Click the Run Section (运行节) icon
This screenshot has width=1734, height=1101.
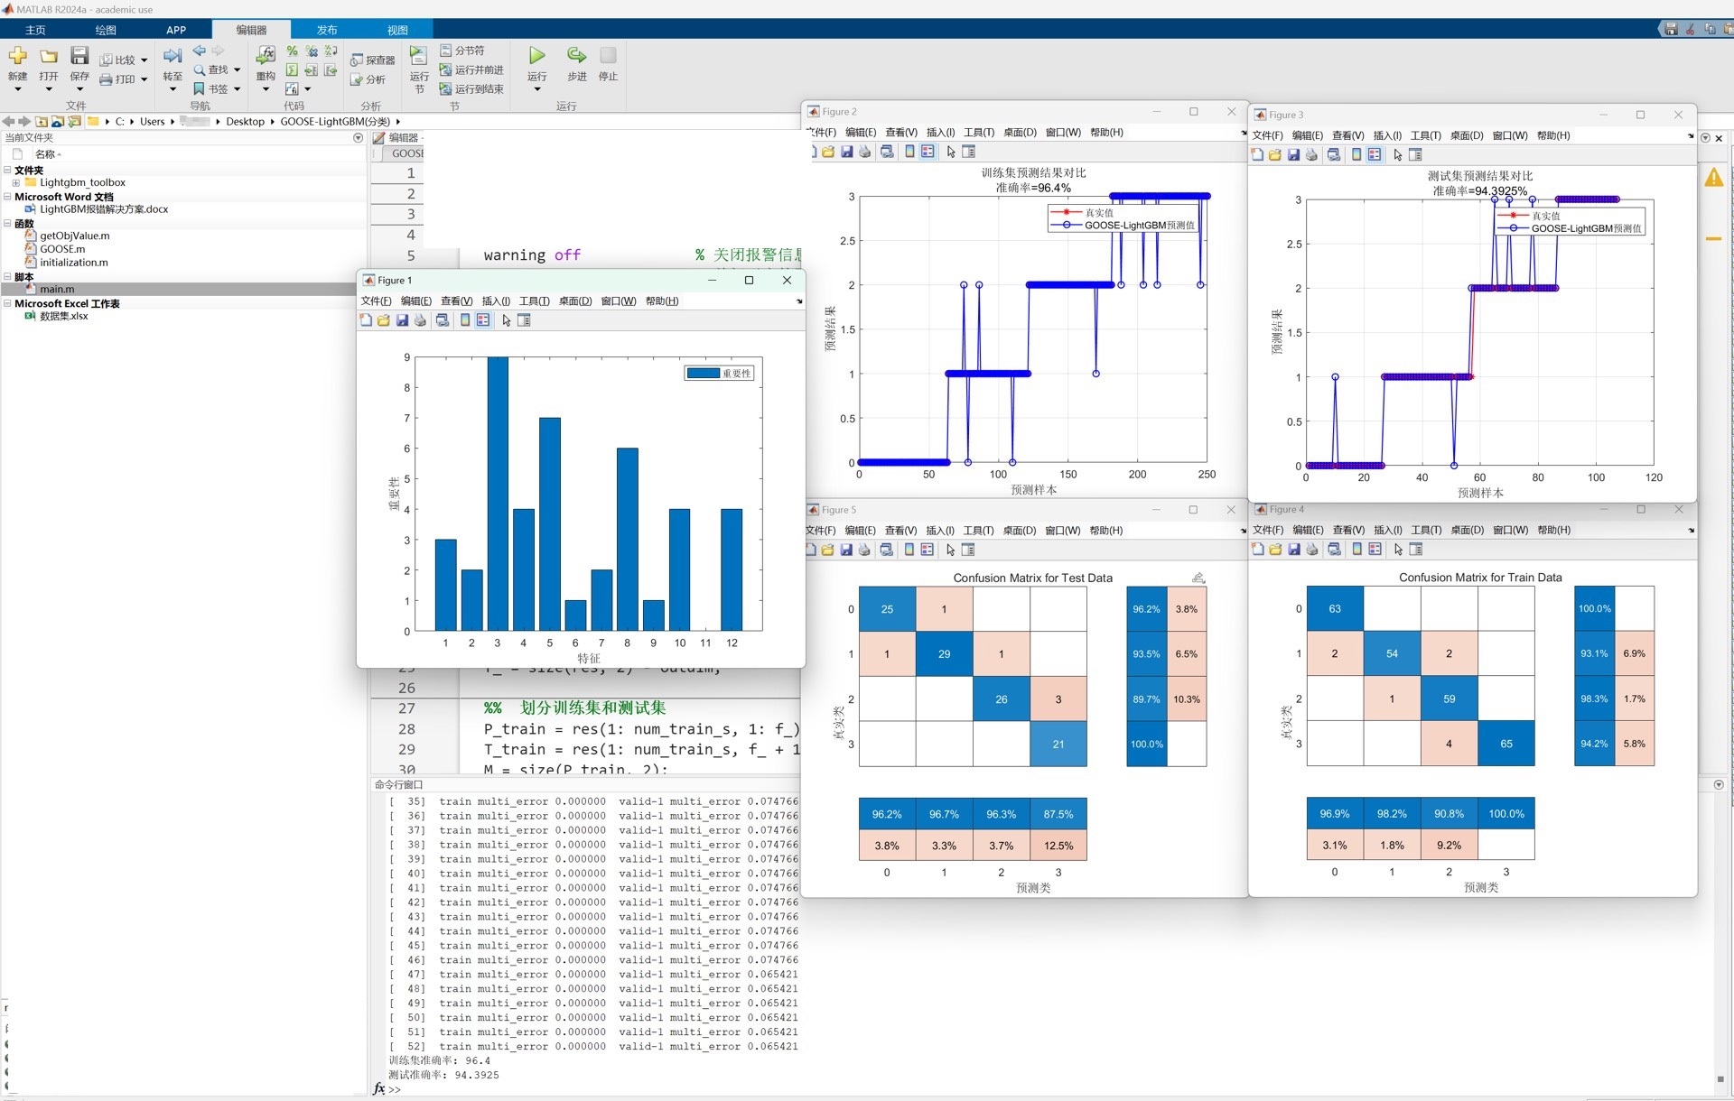(418, 56)
